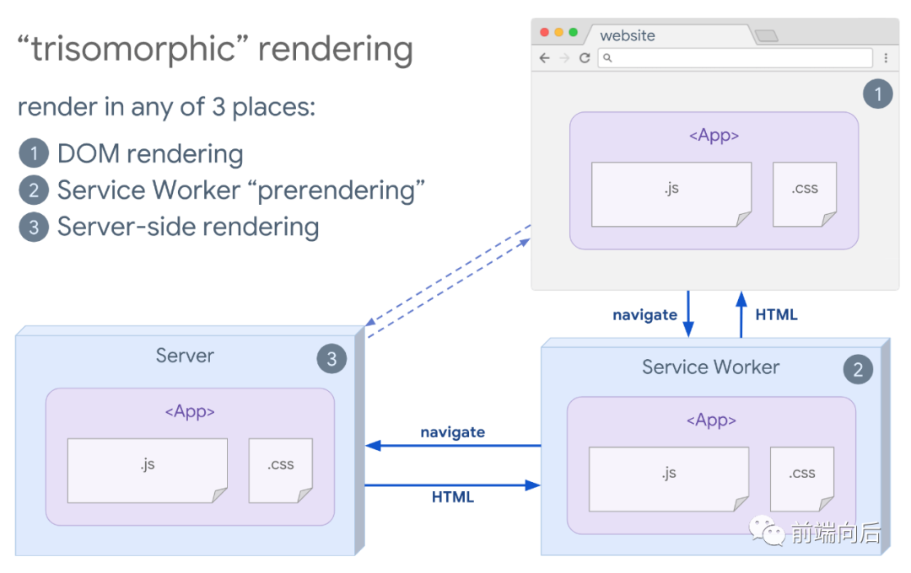Open the browser three-dot menu
Screen dimensions: 911x573
pos(886,58)
